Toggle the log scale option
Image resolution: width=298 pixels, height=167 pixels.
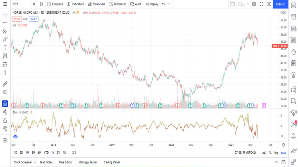click(x=276, y=153)
